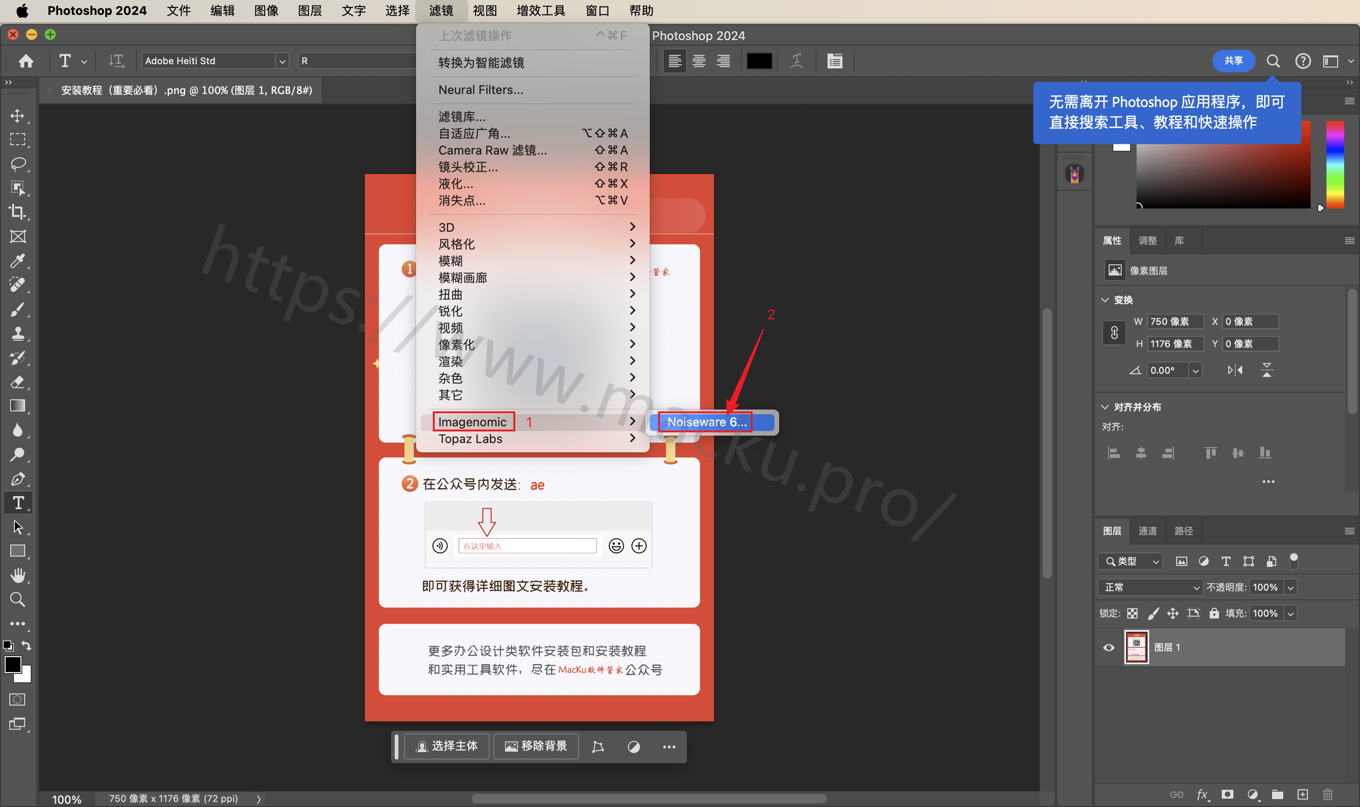The height and width of the screenshot is (807, 1360).
Task: Select the Hand tool
Action: (x=17, y=575)
